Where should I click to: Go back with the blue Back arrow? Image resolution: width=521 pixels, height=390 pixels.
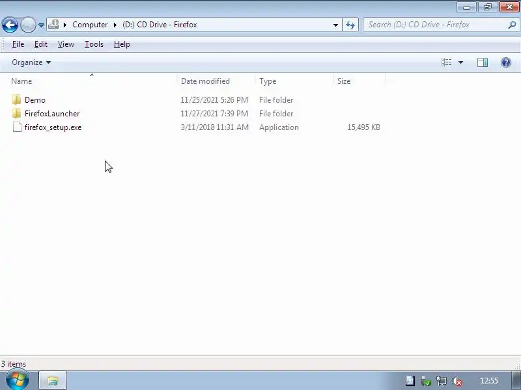coord(10,25)
